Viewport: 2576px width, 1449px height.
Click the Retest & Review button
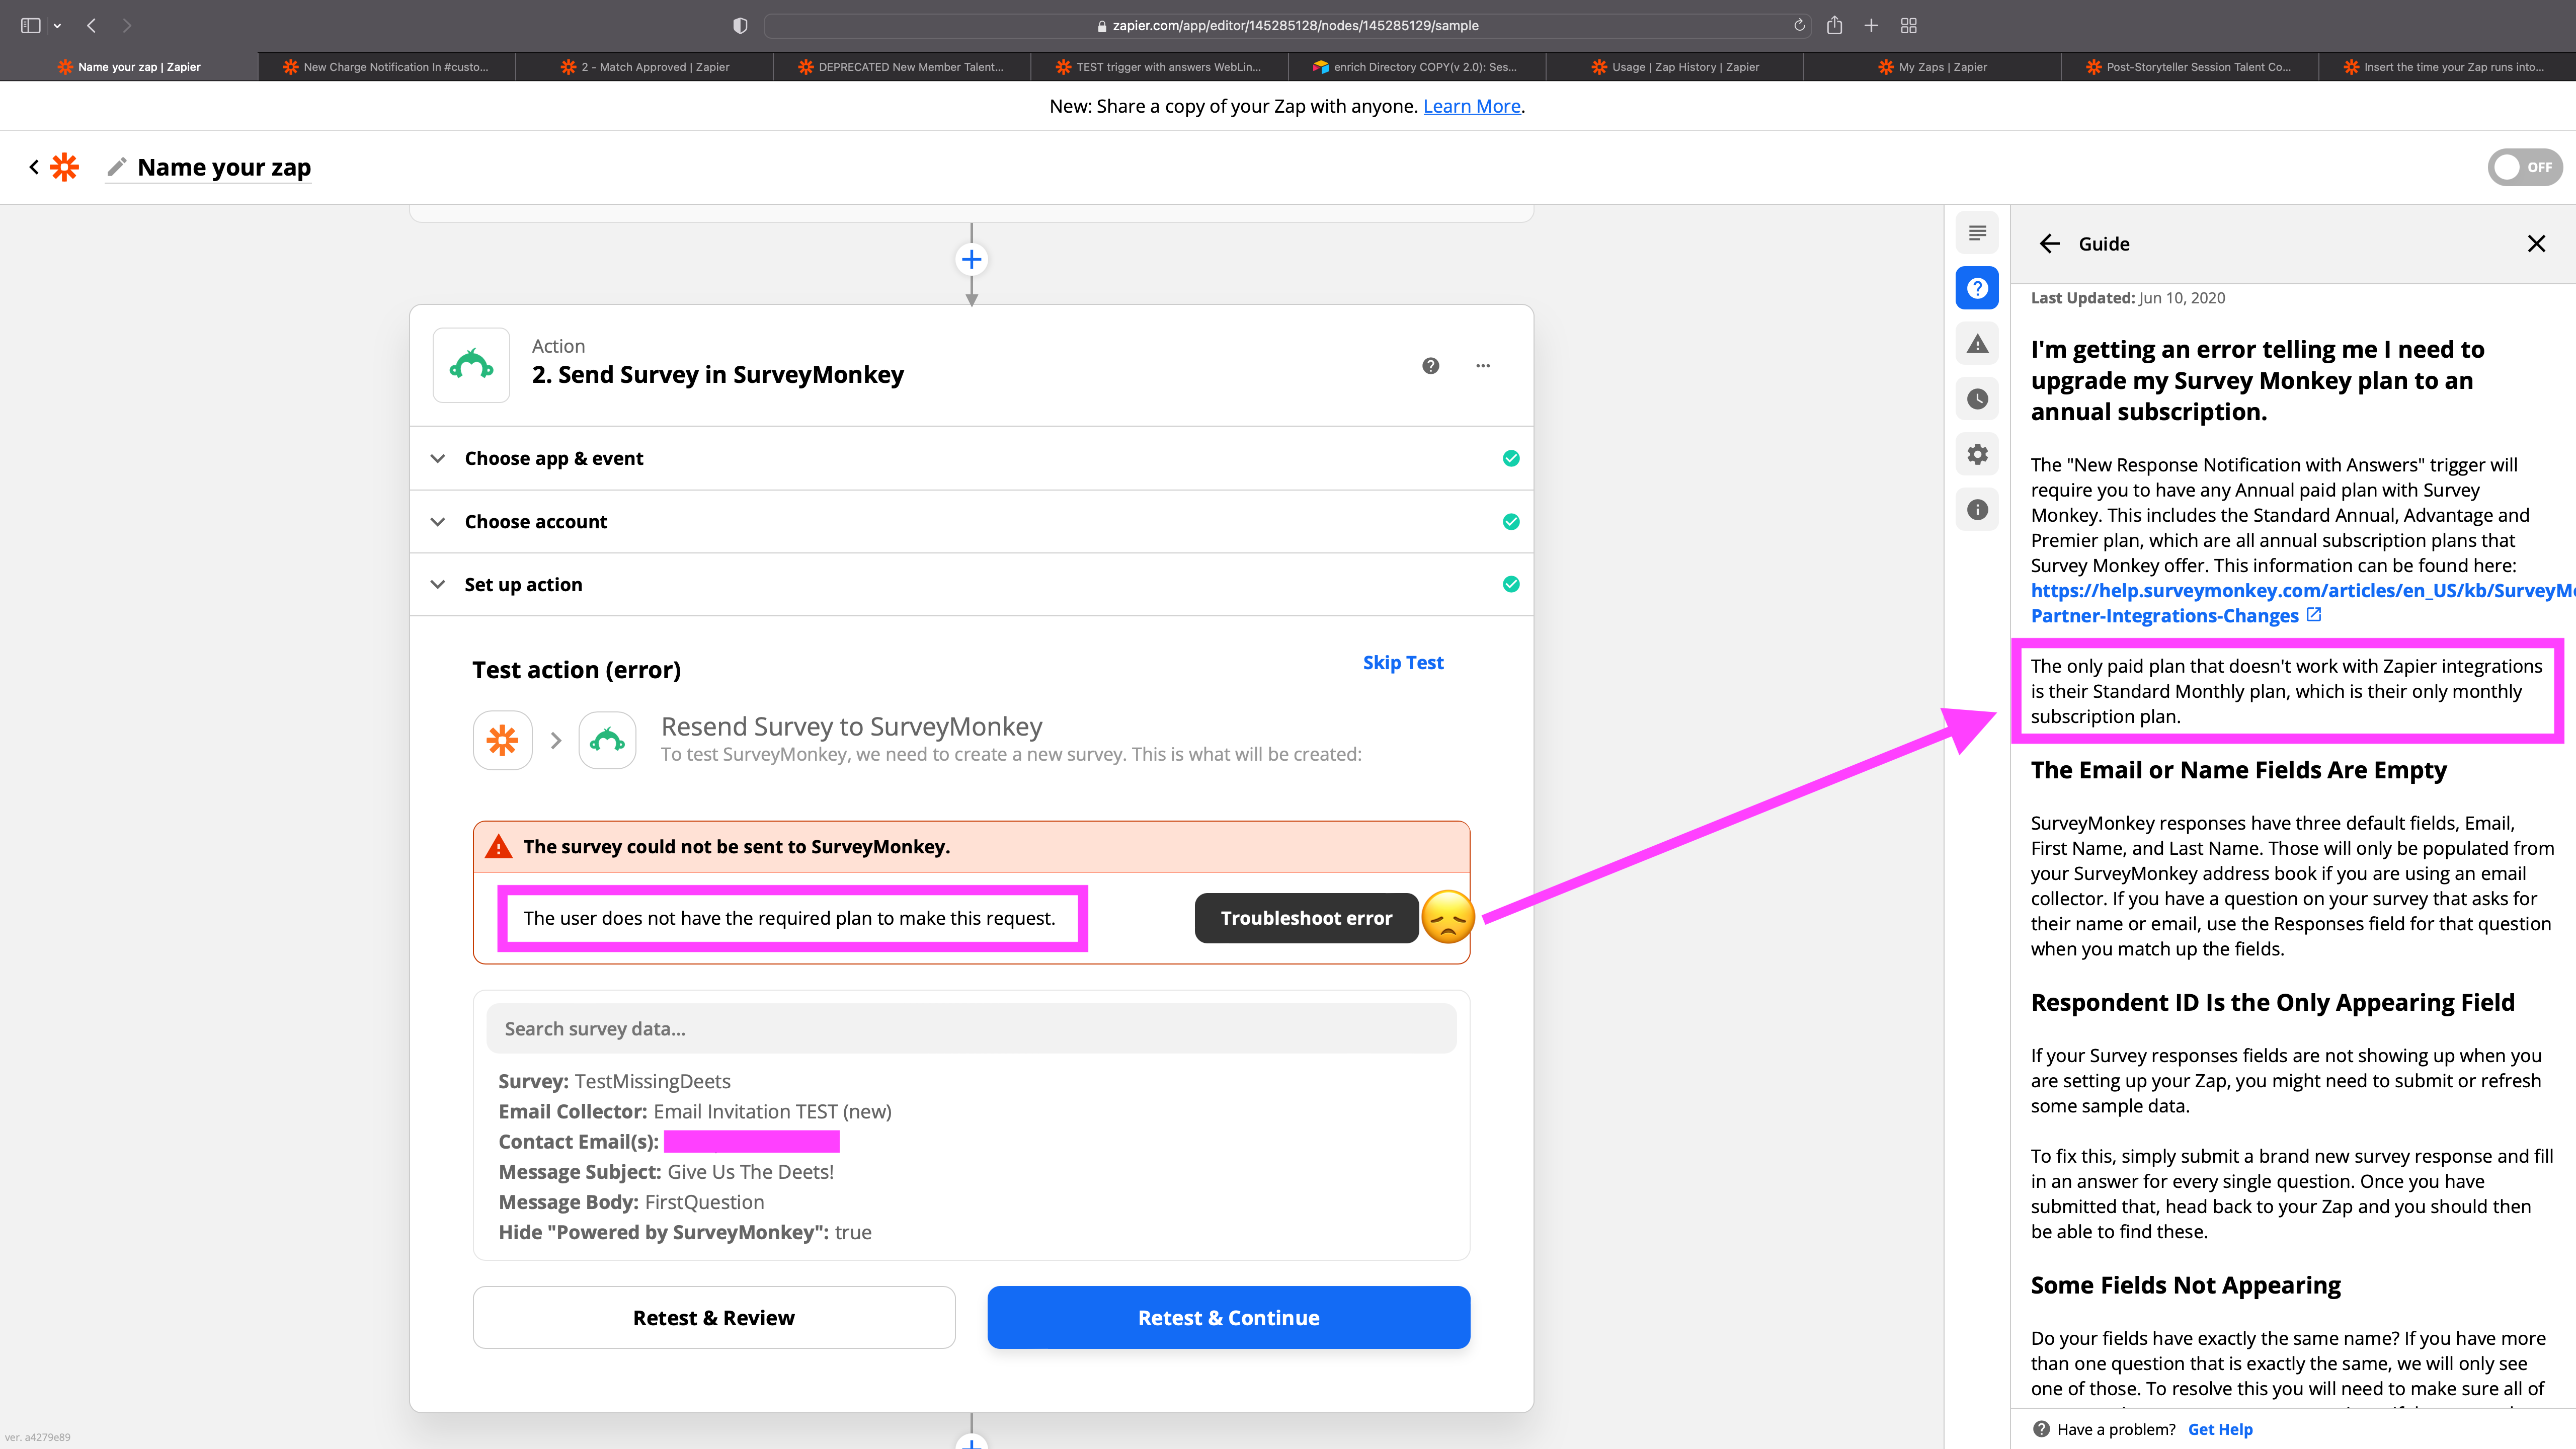point(714,1317)
